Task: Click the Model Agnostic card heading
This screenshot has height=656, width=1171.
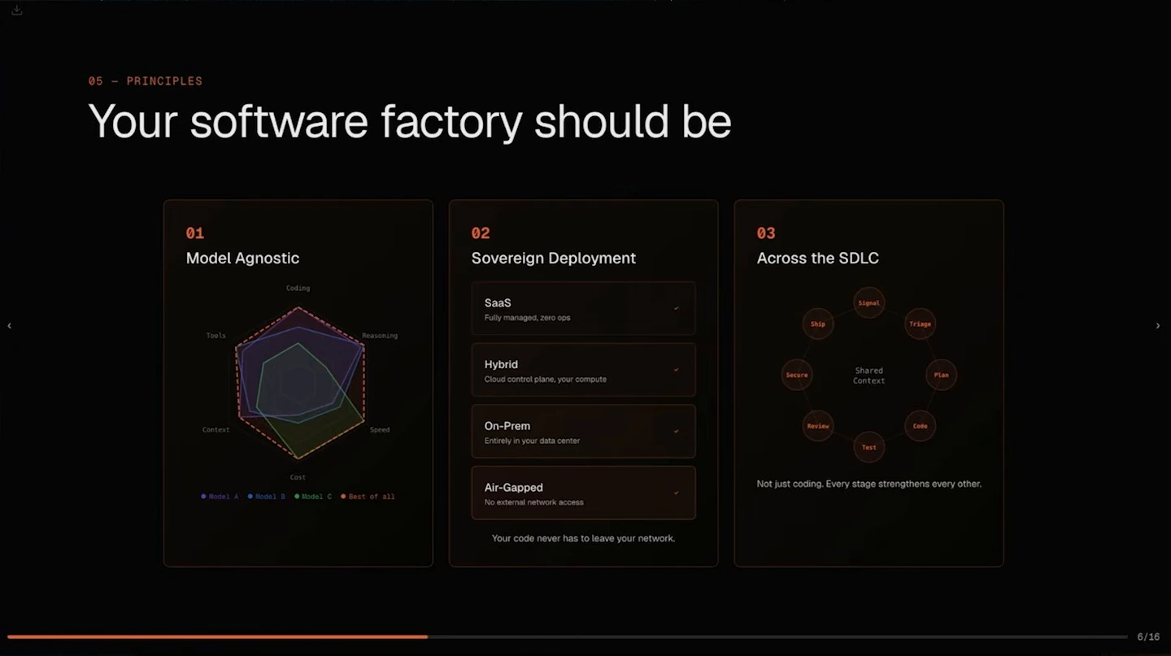Action: tap(242, 258)
